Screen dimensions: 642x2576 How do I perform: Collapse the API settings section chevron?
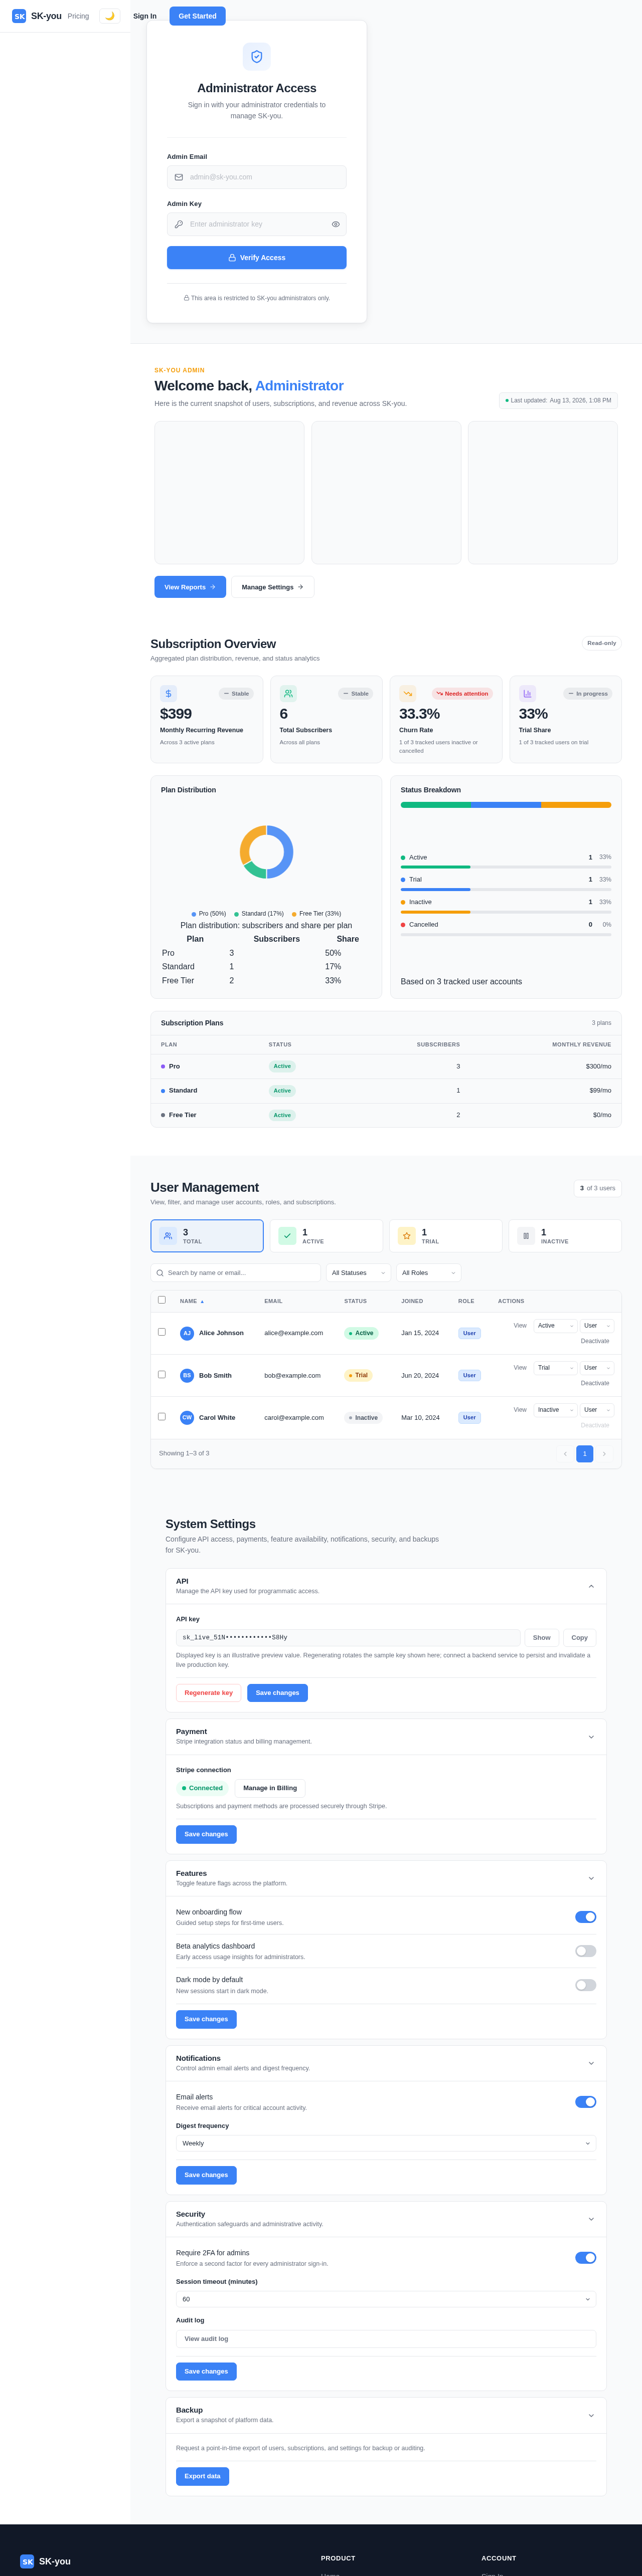point(591,1586)
